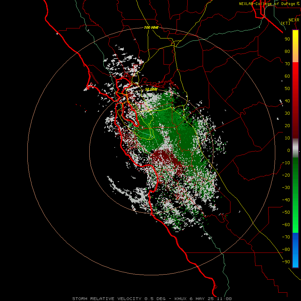The image size is (301, 301).
Task: Click the 0 knot scale label
Action: pos(289,150)
